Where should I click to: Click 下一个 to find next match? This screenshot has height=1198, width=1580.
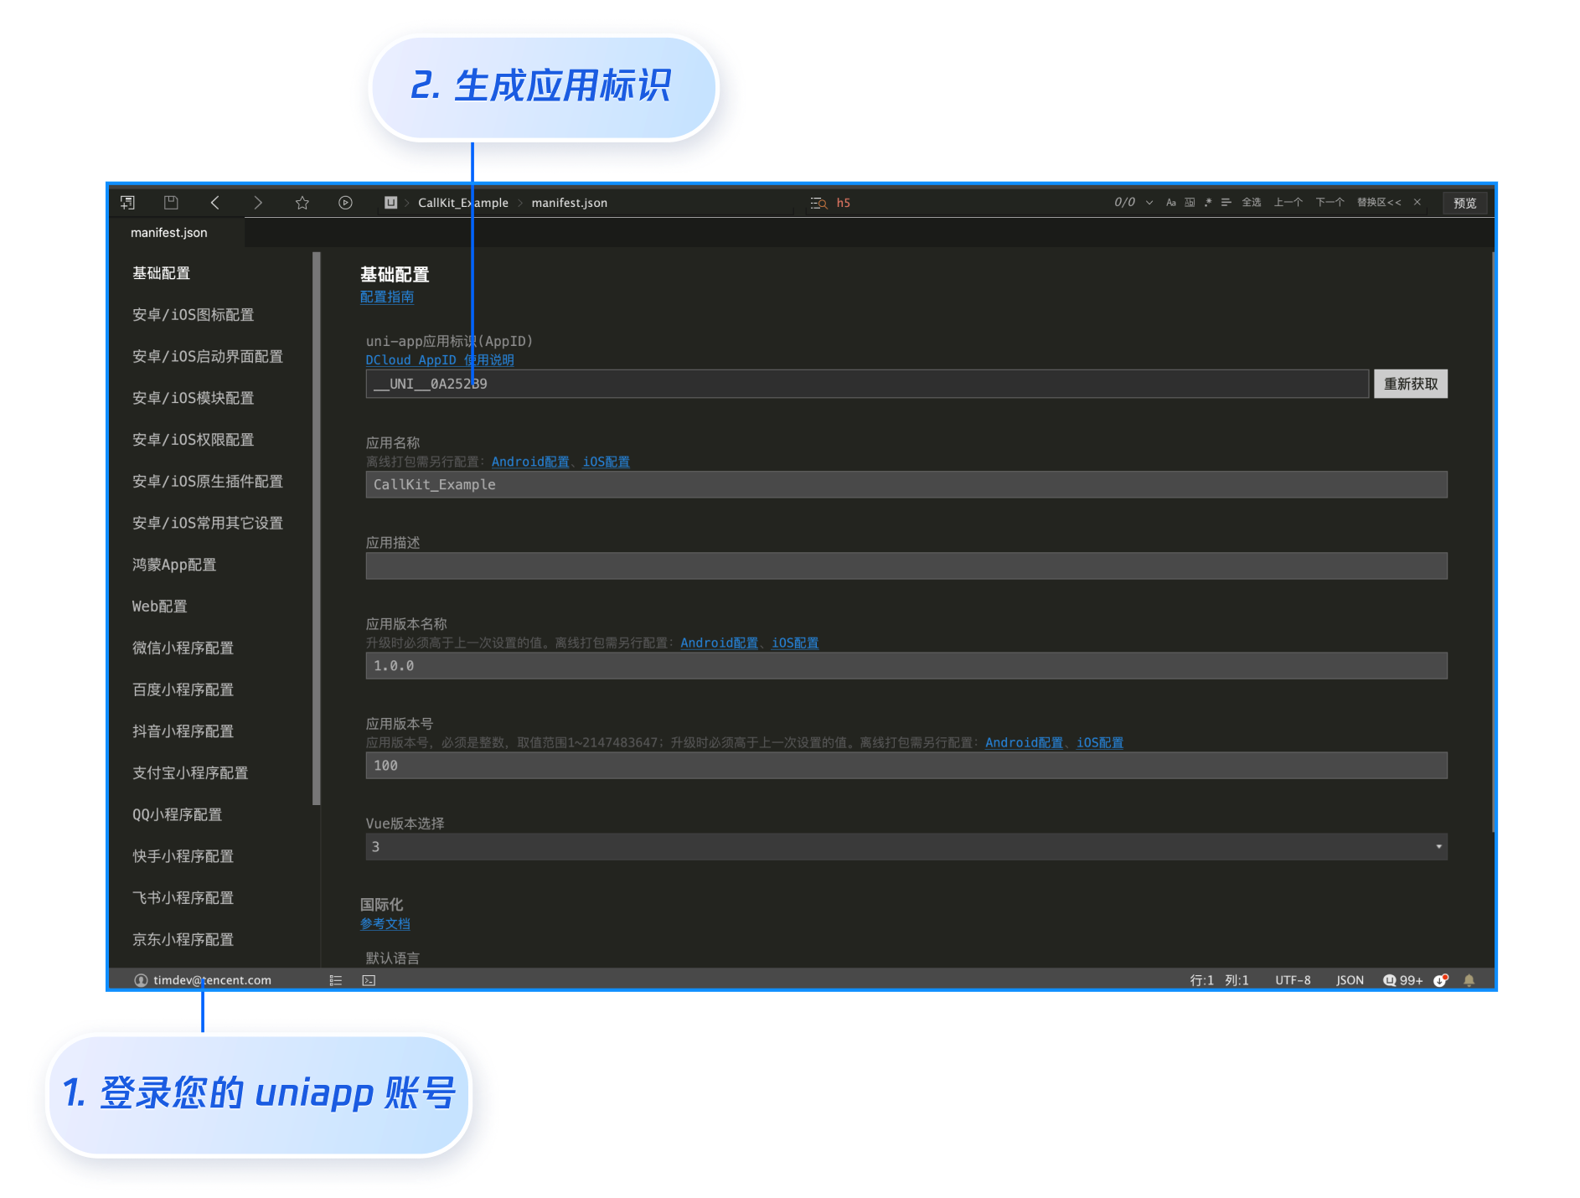1330,203
